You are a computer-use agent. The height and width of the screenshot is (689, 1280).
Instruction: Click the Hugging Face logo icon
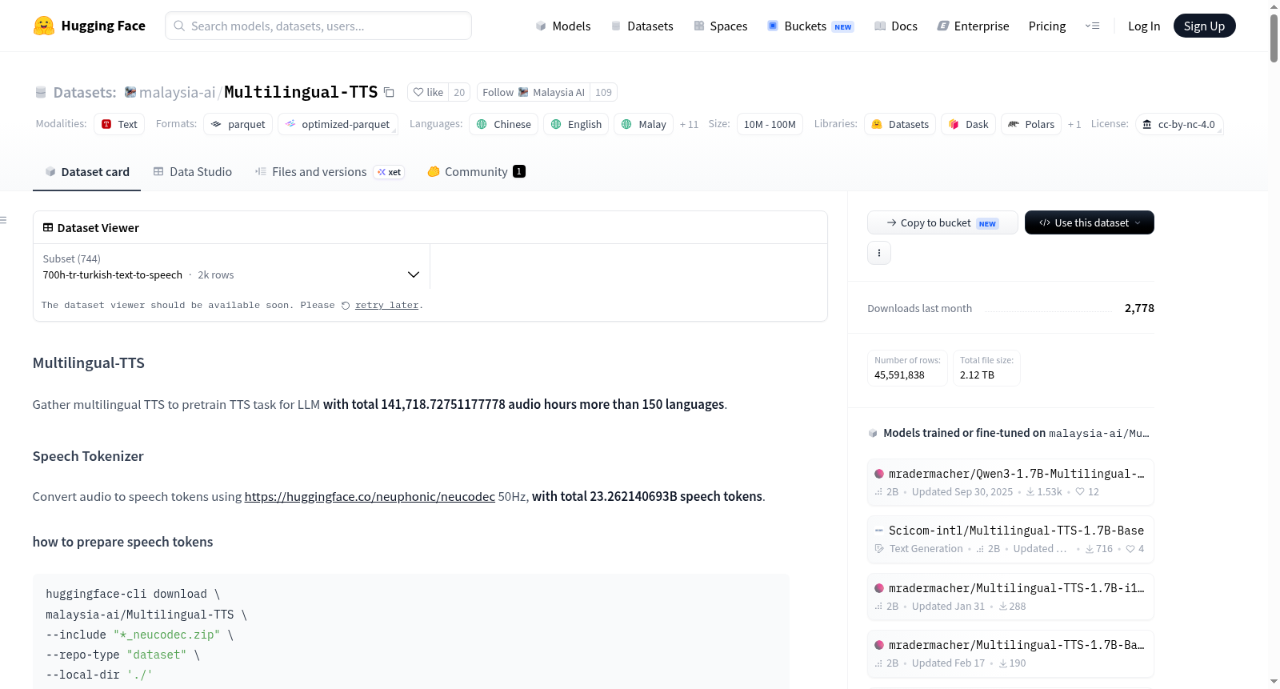(44, 26)
